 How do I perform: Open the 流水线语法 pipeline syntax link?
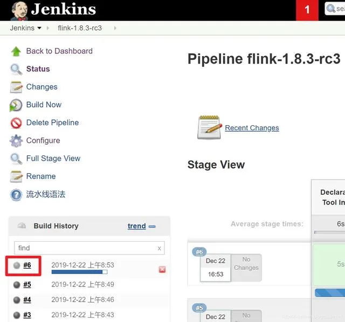pos(46,194)
